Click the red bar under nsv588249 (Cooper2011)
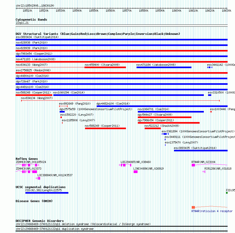Screen dimensions: 235x233 [x=106, y=128]
